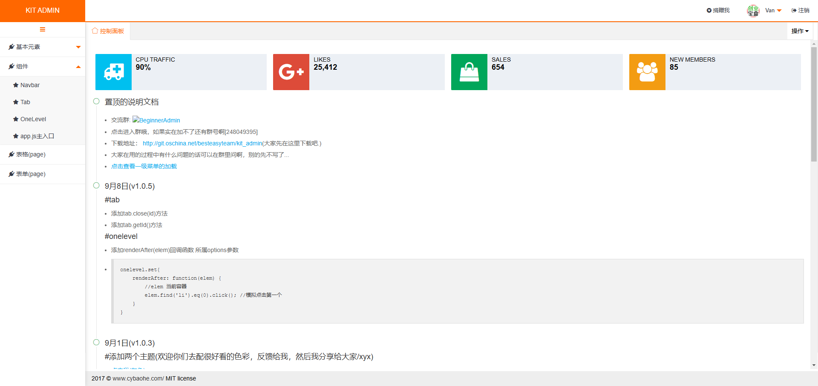
Task: Open the 操作 dropdown menu
Action: coord(800,31)
